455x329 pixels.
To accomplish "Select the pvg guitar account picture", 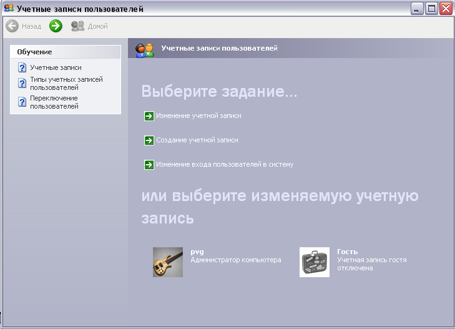I will click(168, 262).
